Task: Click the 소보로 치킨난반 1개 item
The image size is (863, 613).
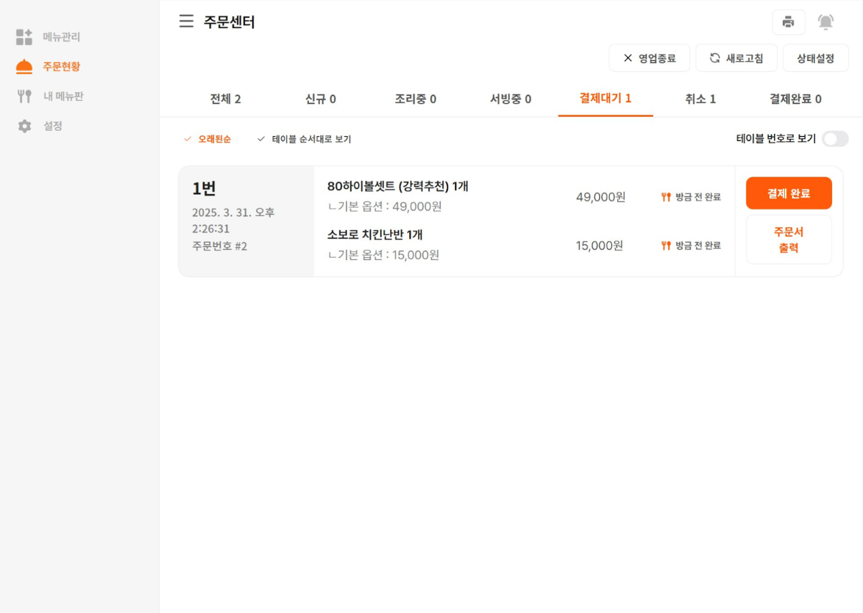Action: pyautogui.click(x=375, y=235)
